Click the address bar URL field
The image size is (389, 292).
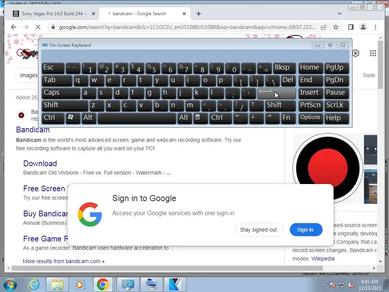tap(187, 27)
